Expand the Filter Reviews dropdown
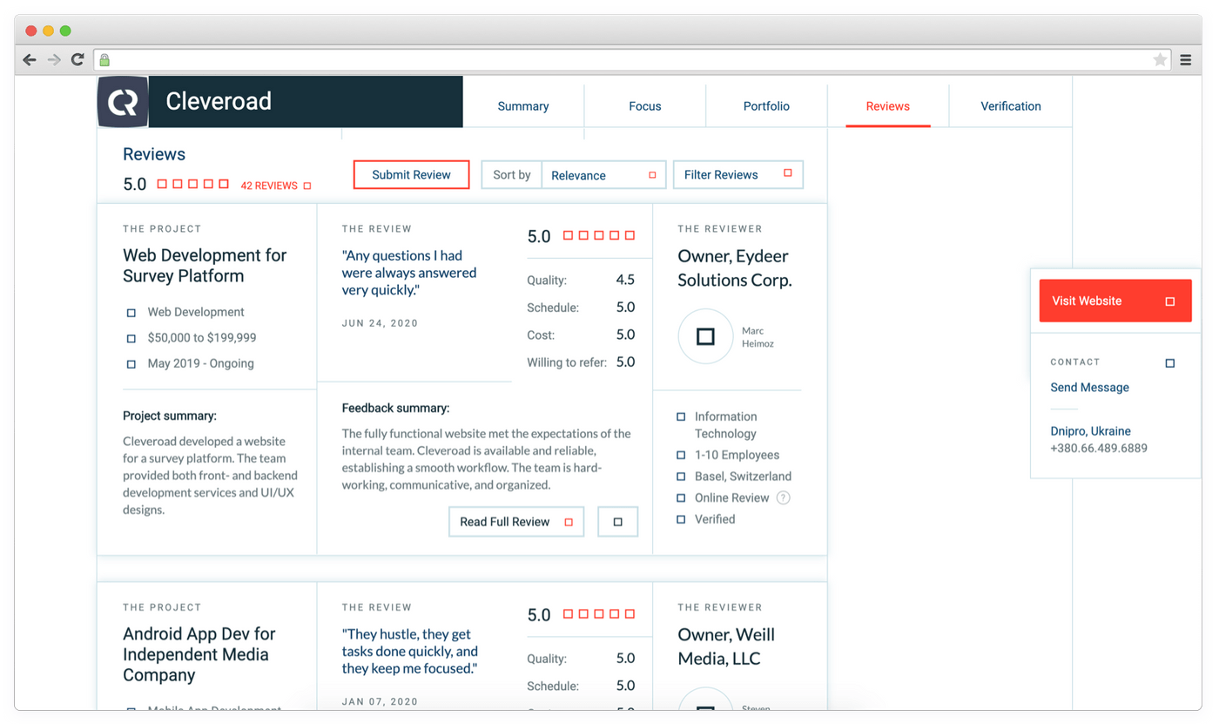This screenshot has width=1219, height=724. 738,174
